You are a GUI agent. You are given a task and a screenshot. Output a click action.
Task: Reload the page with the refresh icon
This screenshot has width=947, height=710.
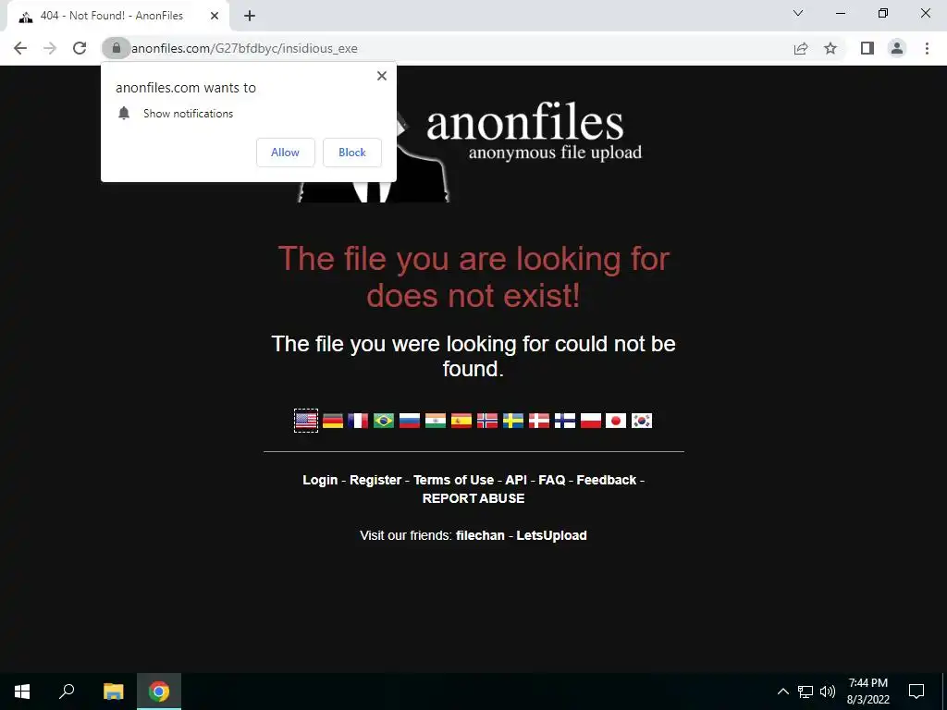point(80,48)
